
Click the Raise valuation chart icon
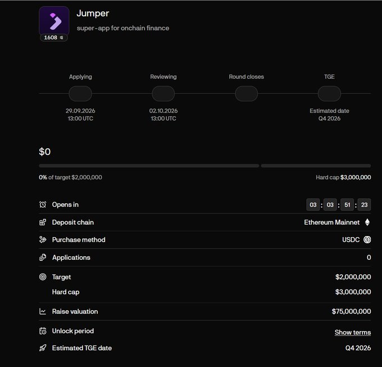coord(43,311)
